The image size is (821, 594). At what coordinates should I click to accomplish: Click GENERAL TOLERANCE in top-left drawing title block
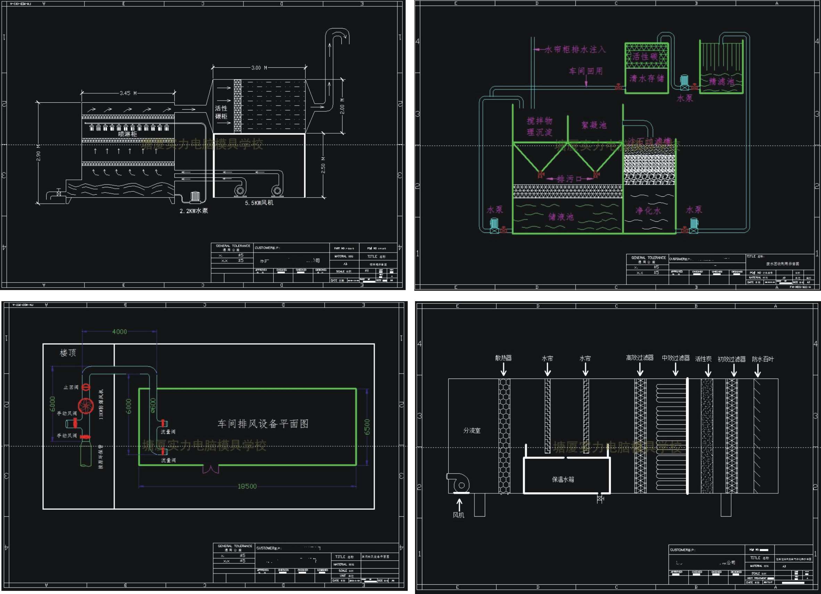(233, 246)
